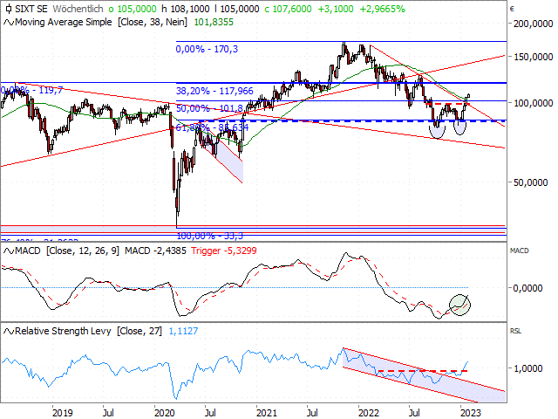Click the 2023 time axis marker

tap(471, 413)
